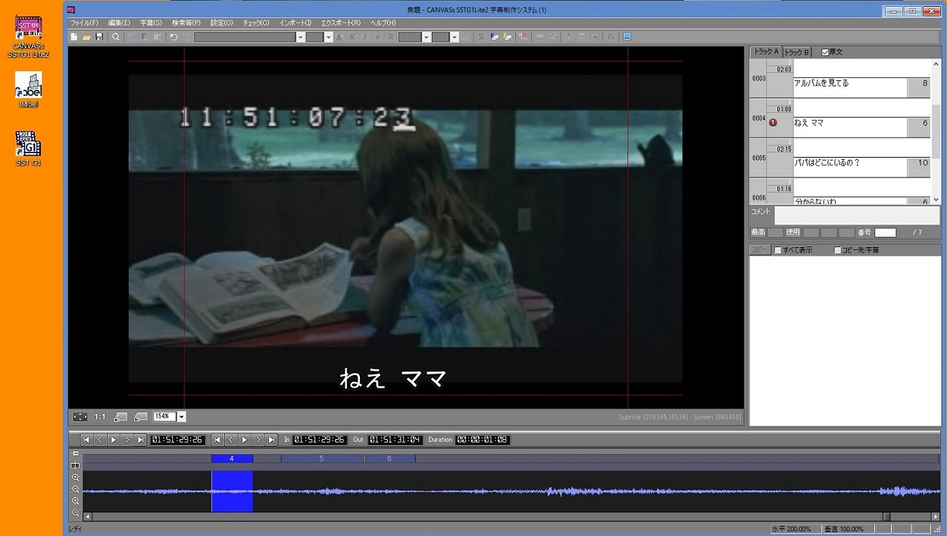Switch to the トラック A tab
947x536 pixels.
click(765, 52)
